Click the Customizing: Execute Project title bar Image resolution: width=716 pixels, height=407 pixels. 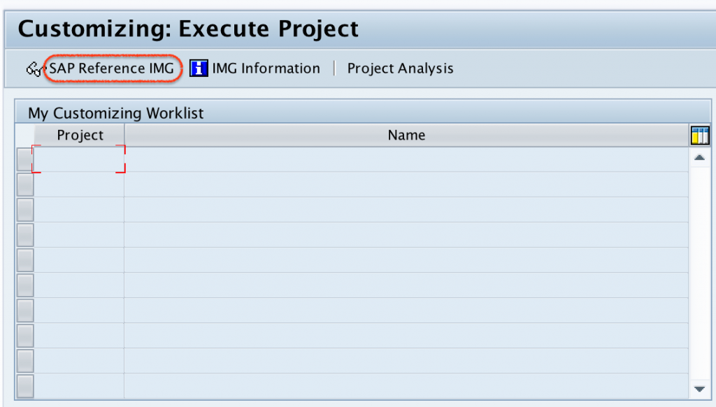[189, 29]
